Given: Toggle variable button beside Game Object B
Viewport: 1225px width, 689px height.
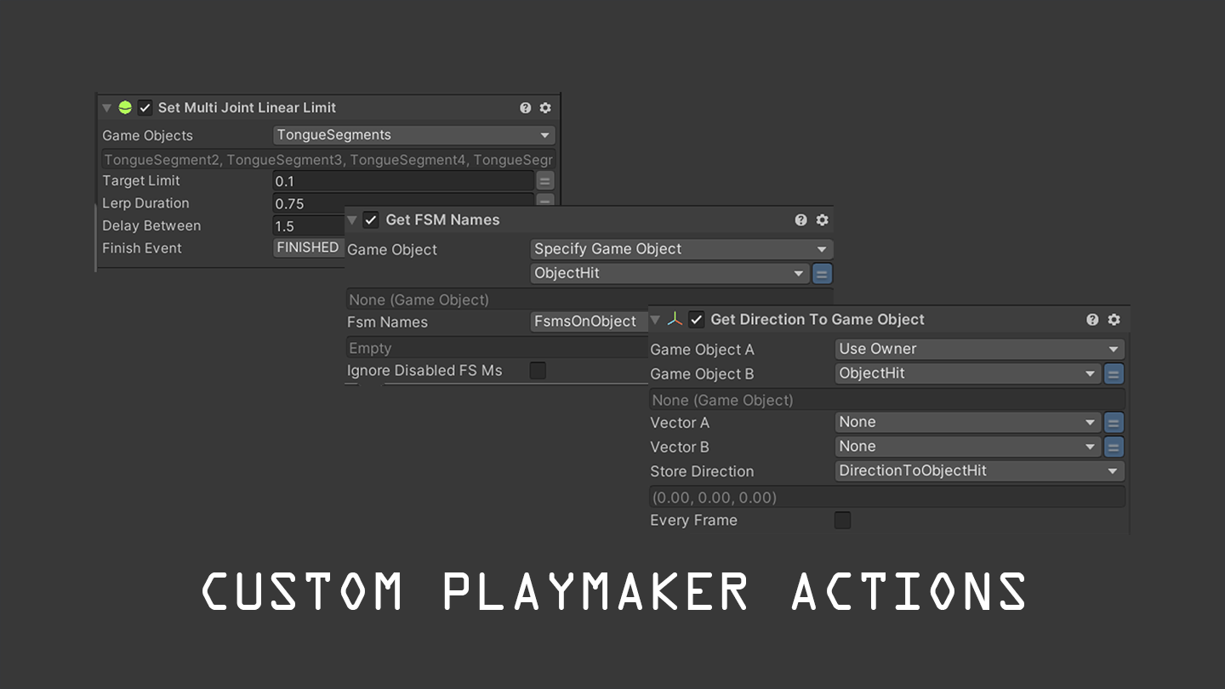Looking at the screenshot, I should click(1114, 373).
